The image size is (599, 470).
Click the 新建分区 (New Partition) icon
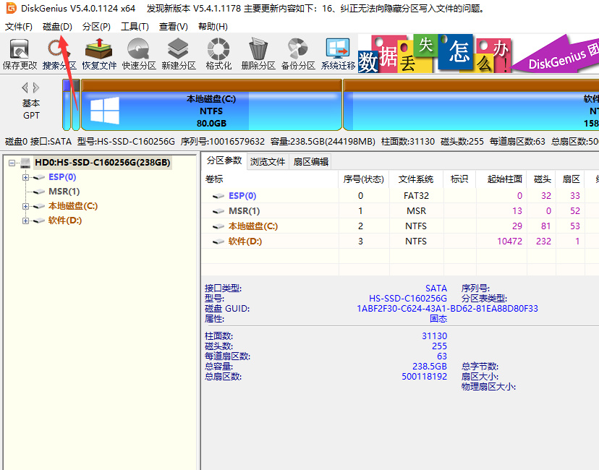click(x=178, y=54)
